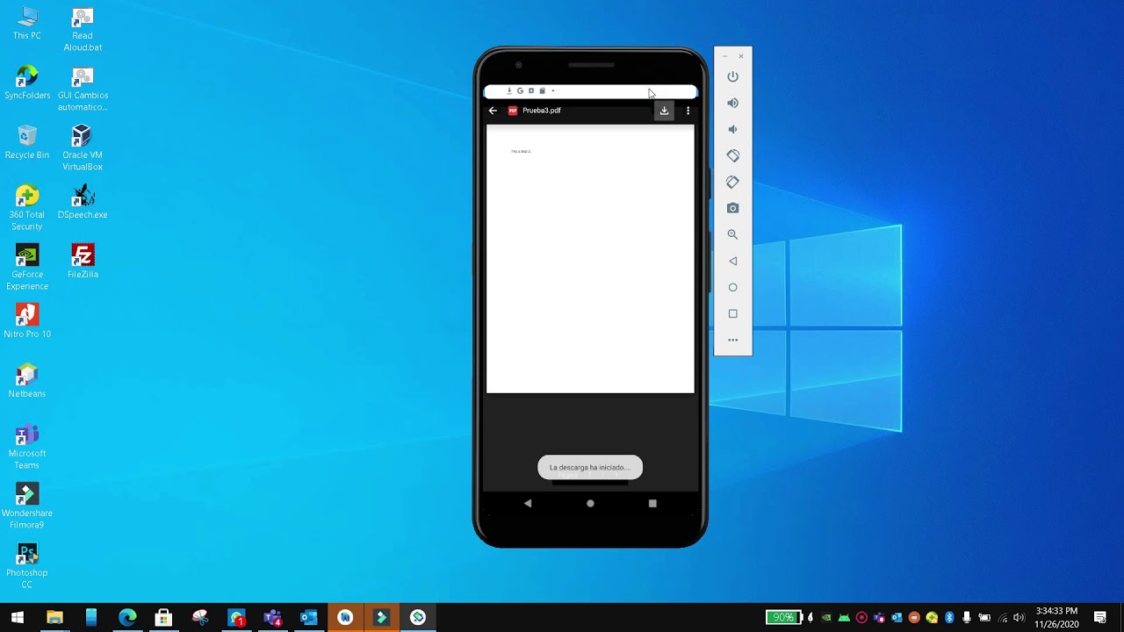Tap the emulator Power button
The width and height of the screenshot is (1124, 632).
pyautogui.click(x=732, y=76)
